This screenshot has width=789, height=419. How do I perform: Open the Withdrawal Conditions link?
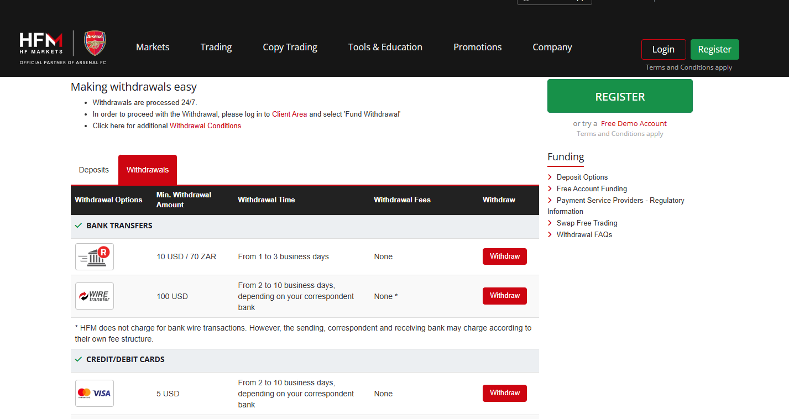(205, 126)
